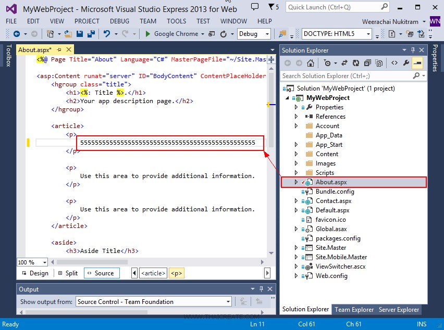Select favicon.ico in Solution Explorer

click(330, 220)
